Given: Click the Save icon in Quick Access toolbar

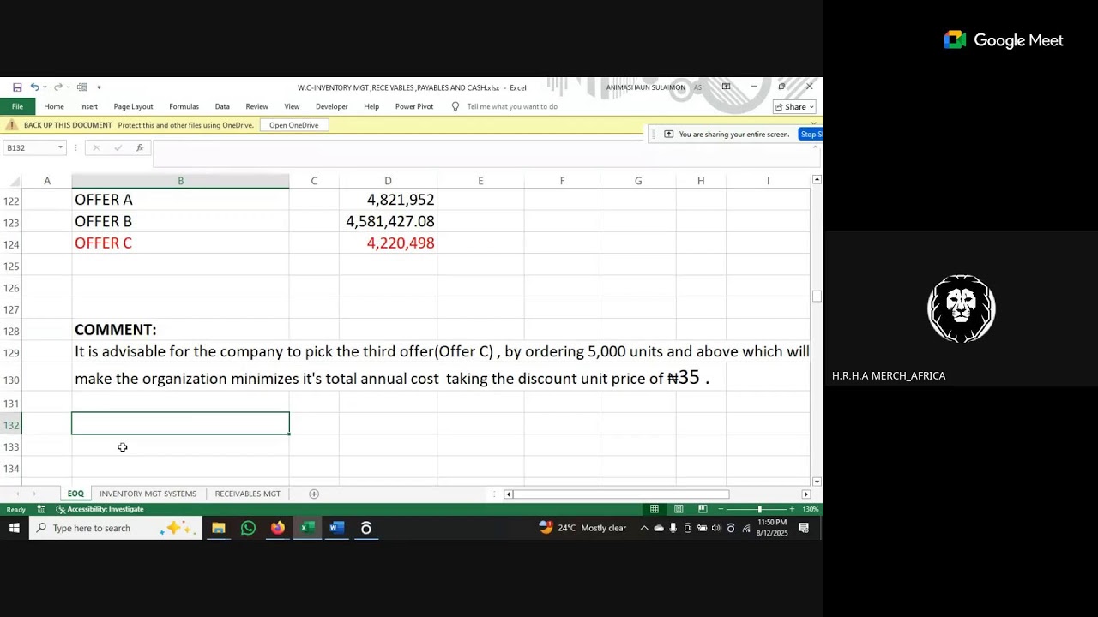Looking at the screenshot, I should [17, 87].
